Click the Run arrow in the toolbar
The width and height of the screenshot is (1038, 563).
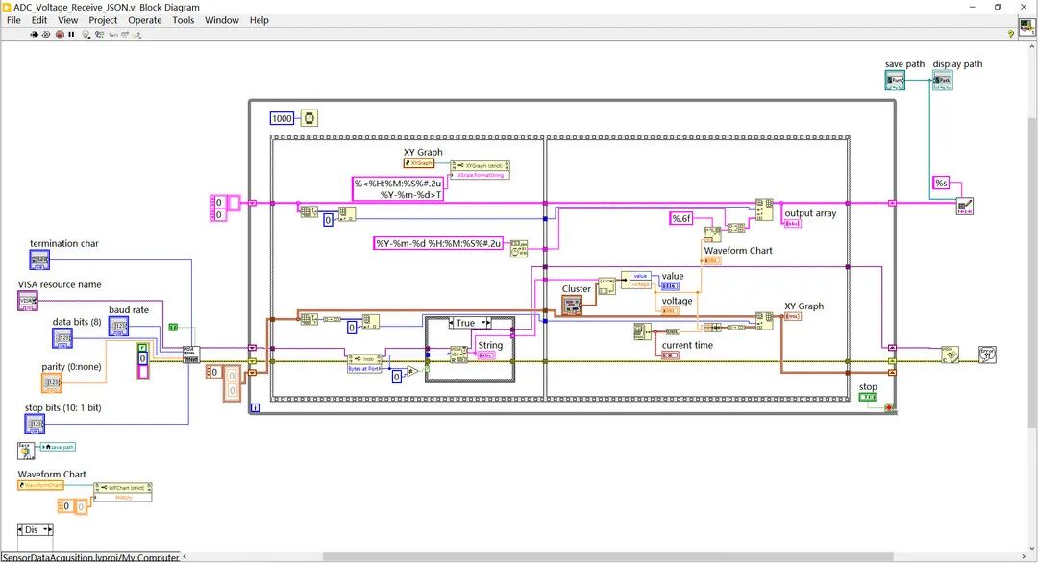(35, 35)
